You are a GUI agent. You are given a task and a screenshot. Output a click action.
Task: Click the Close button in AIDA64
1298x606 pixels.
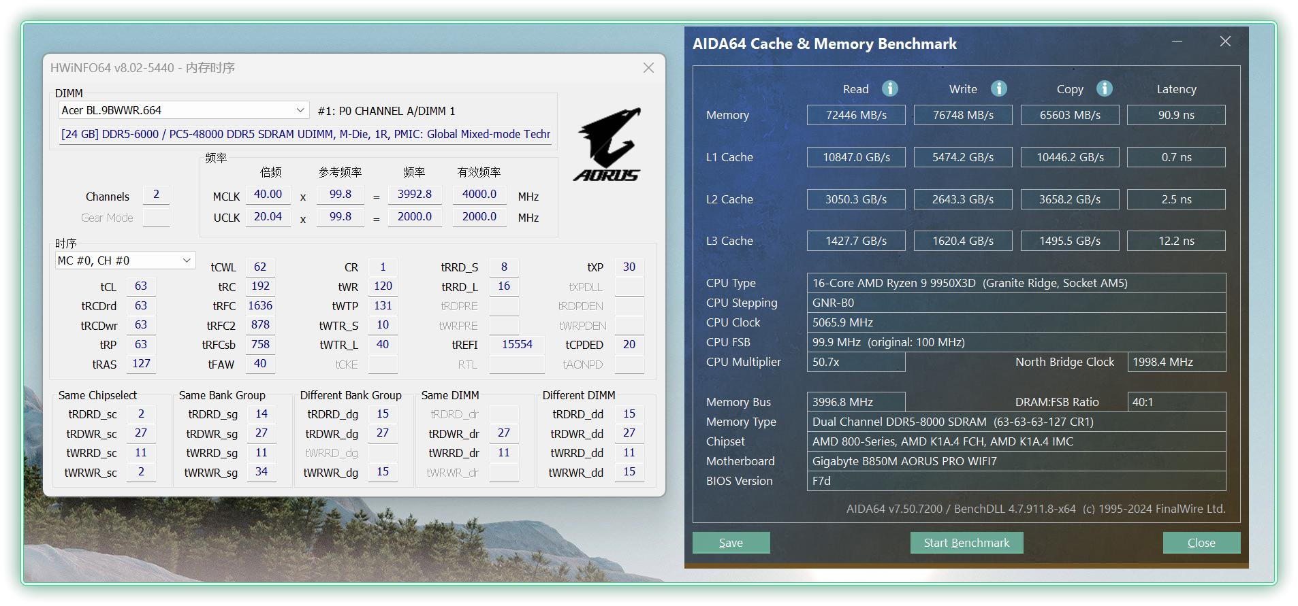coord(1201,543)
